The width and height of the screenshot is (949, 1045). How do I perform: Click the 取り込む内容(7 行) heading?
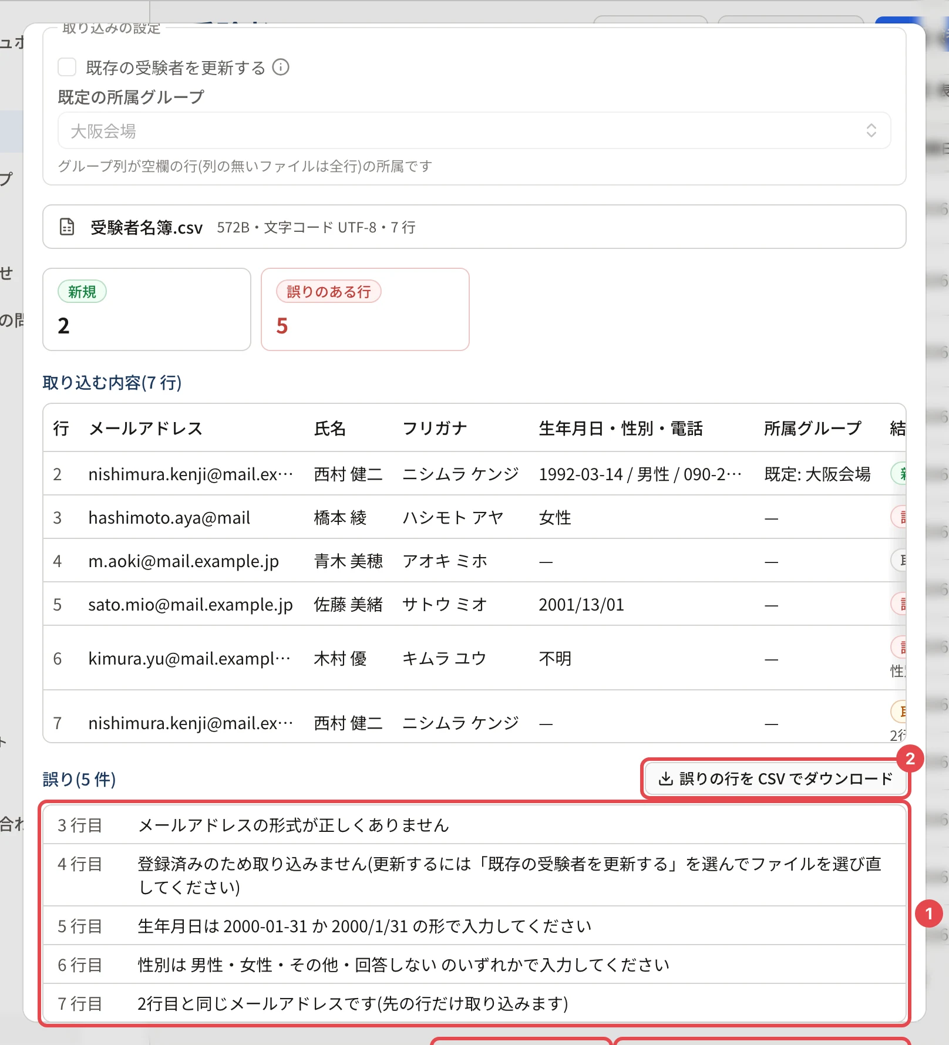[112, 383]
